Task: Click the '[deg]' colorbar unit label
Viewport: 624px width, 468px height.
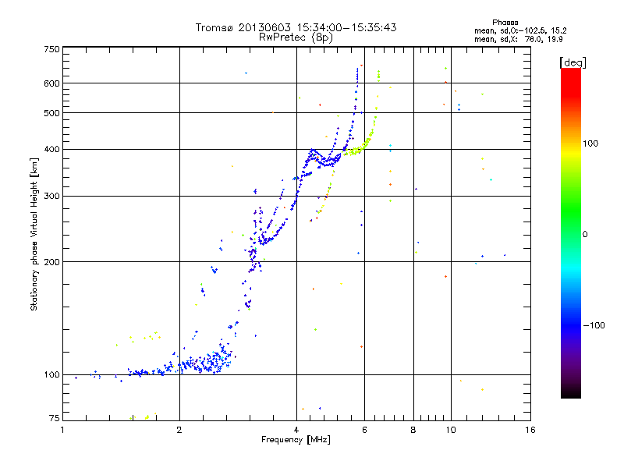Action: (x=573, y=62)
